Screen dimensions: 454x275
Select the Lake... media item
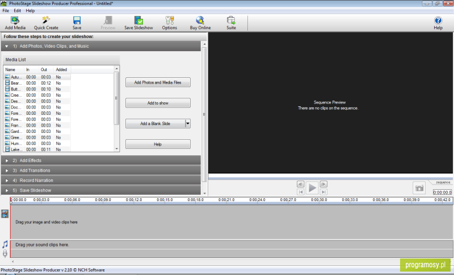tap(37, 149)
